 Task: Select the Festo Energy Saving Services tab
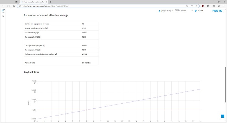pyautogui.click(x=33, y=2)
